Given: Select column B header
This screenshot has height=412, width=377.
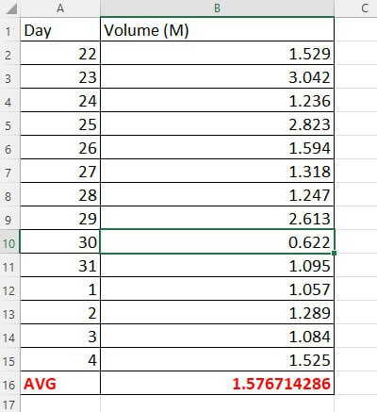Looking at the screenshot, I should coord(217,8).
